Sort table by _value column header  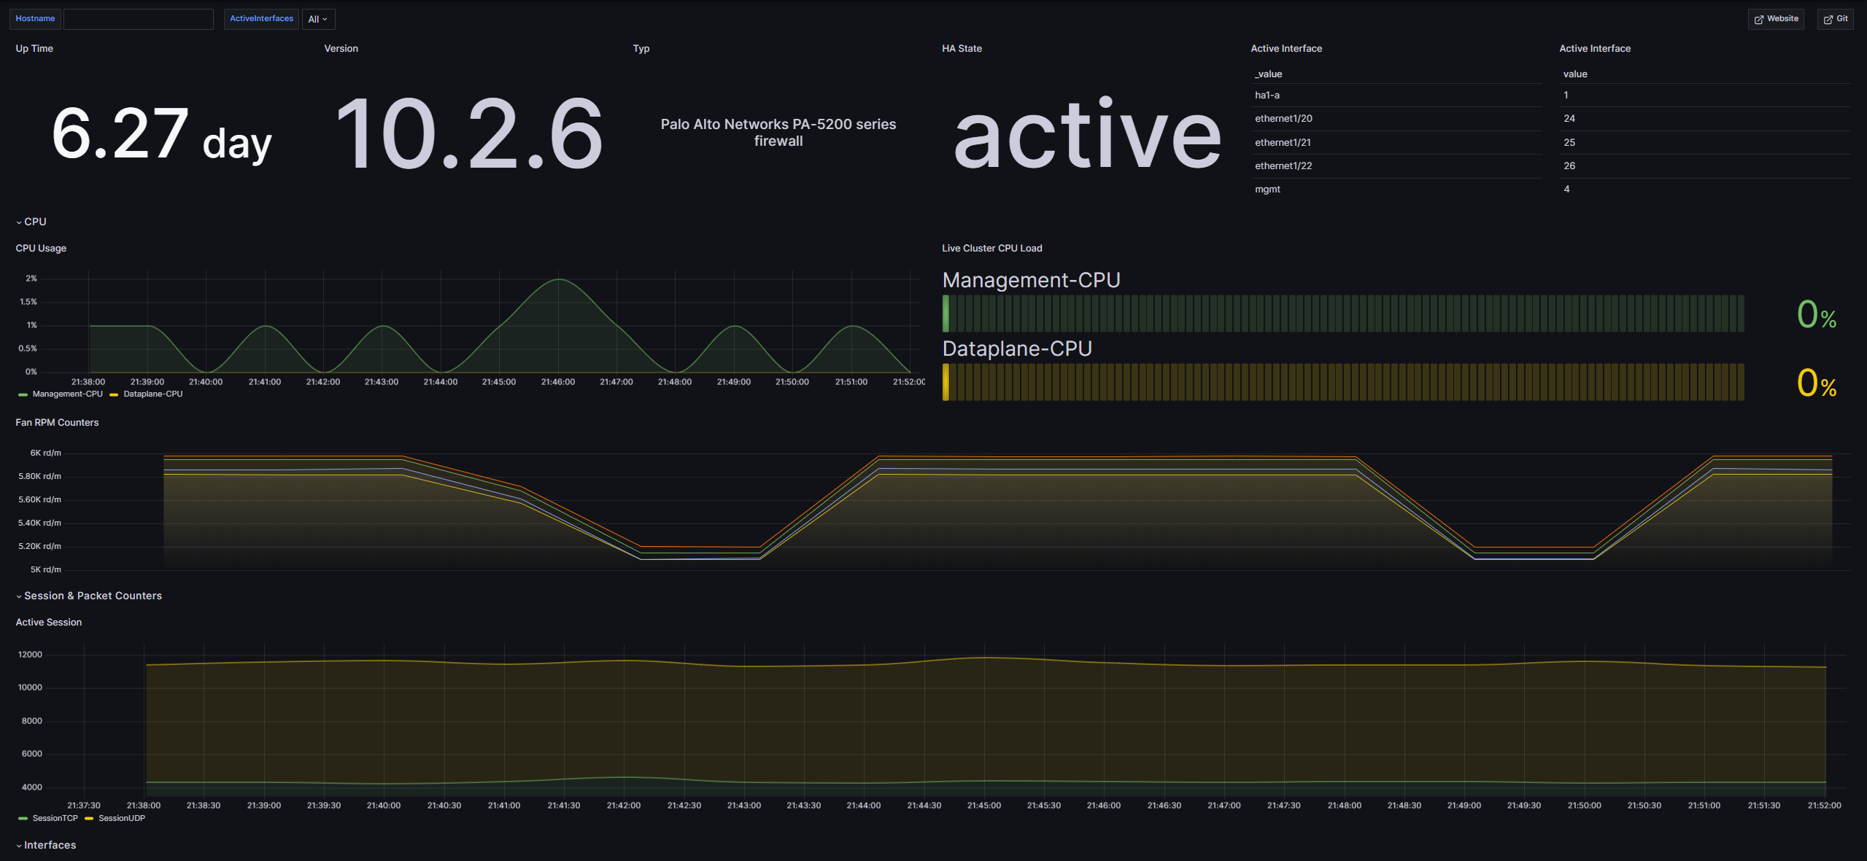(1269, 74)
